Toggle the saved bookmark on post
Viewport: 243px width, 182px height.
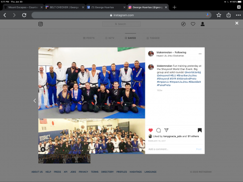tap(200, 130)
